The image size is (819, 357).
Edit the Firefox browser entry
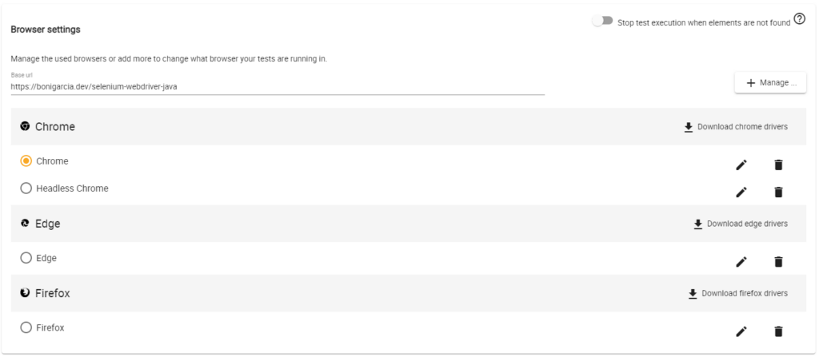click(x=741, y=331)
